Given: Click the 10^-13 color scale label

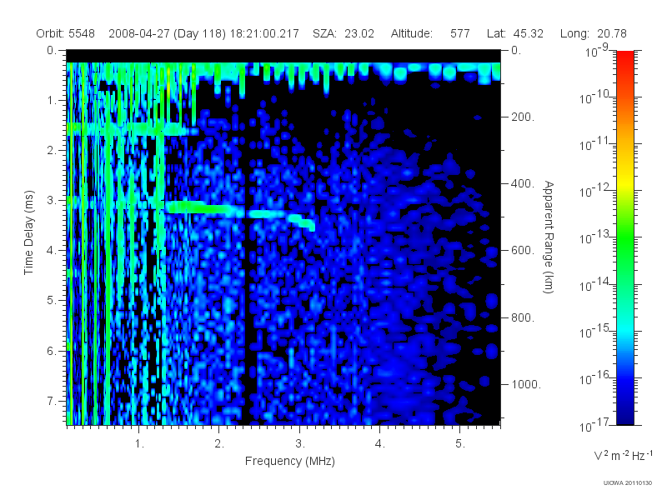Looking at the screenshot, I should click(595, 238).
